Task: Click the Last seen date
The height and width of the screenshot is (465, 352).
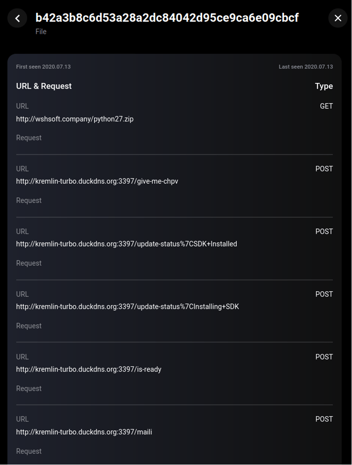Action: click(306, 67)
